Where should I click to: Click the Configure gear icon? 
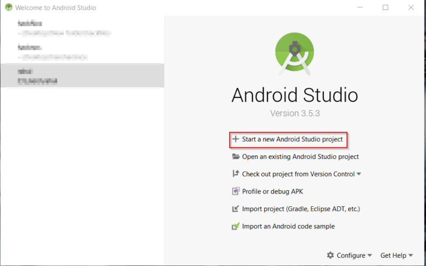(331, 255)
